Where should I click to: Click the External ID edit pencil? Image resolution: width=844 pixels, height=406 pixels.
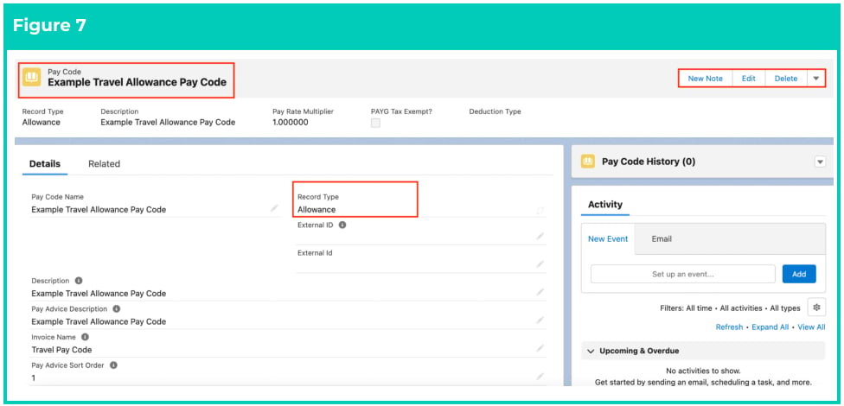540,236
